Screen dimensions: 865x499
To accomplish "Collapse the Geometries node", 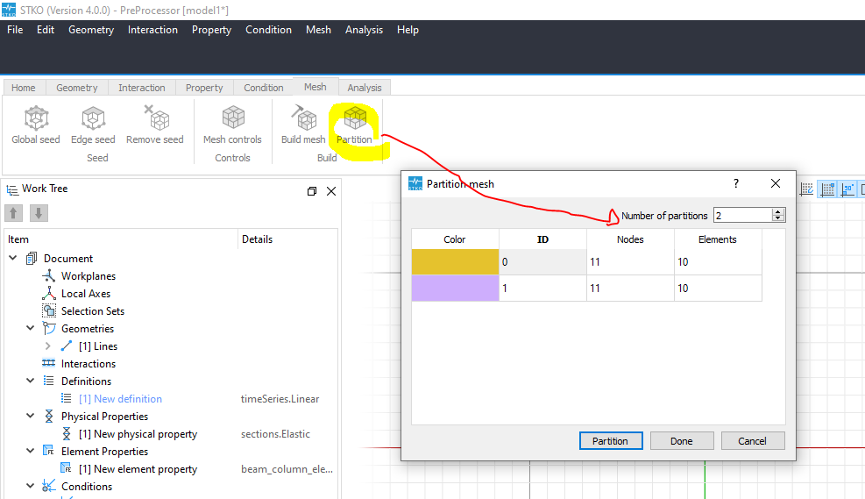I will point(31,328).
